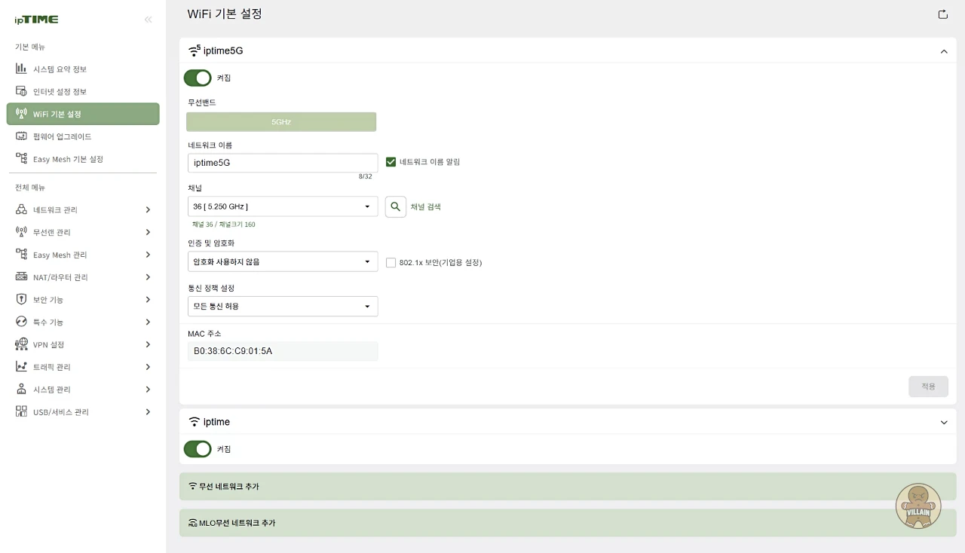
Task: Expand the VPN 설정 menu arrow
Action: 148,344
